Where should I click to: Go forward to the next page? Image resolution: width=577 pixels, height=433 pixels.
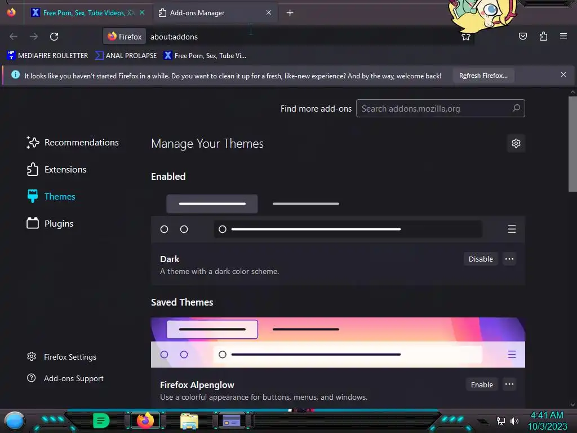(34, 37)
